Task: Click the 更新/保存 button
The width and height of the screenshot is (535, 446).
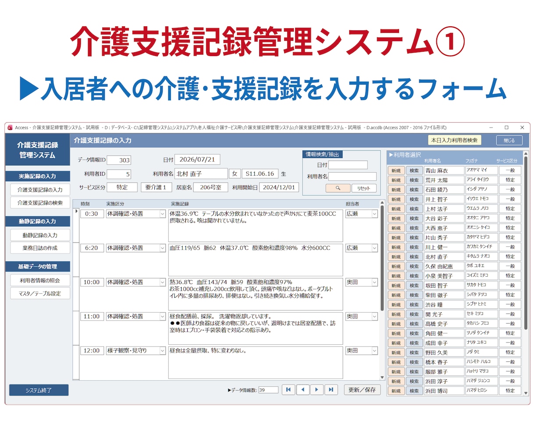Action: (362, 389)
